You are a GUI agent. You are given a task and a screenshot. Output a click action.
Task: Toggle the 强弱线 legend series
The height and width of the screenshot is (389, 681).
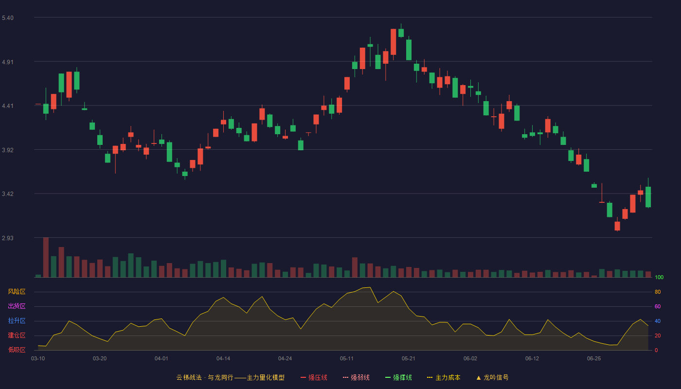coord(356,377)
